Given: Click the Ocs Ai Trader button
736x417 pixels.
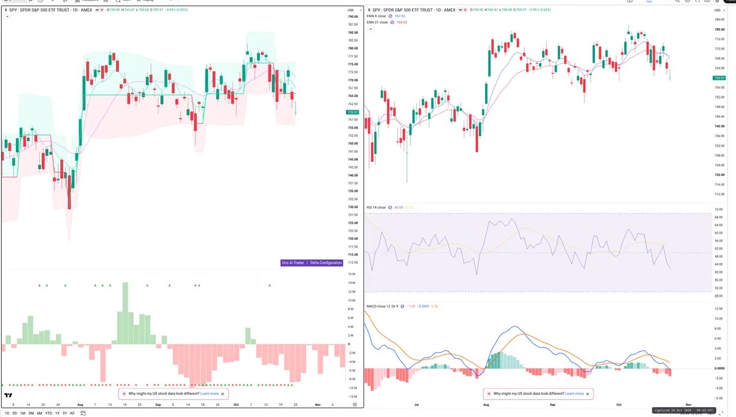Looking at the screenshot, I should 293,262.
